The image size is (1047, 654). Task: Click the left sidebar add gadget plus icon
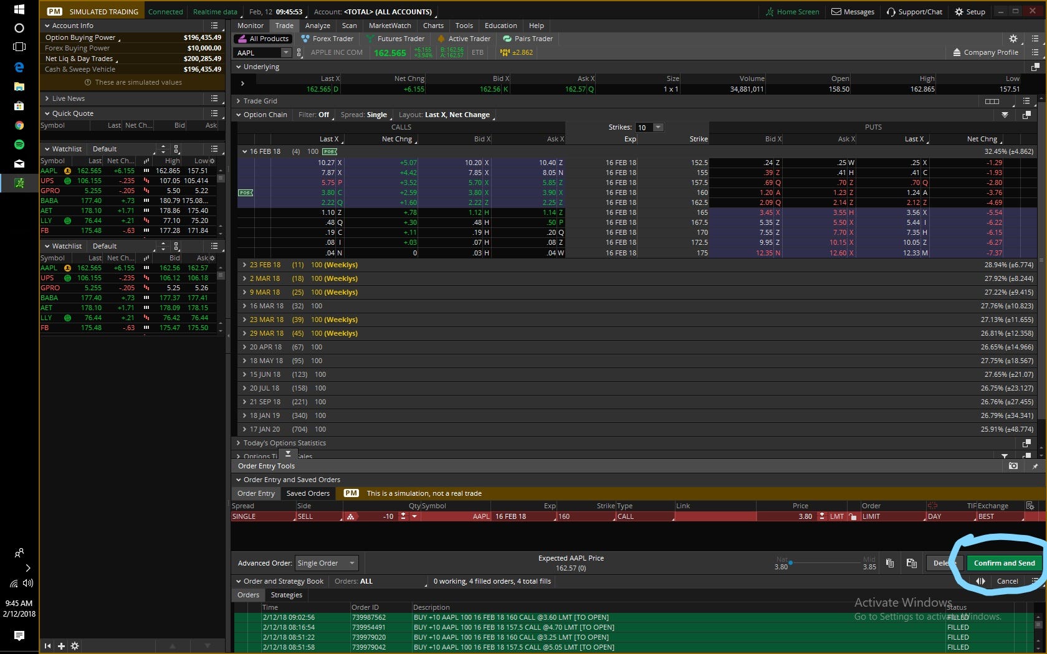click(x=61, y=646)
